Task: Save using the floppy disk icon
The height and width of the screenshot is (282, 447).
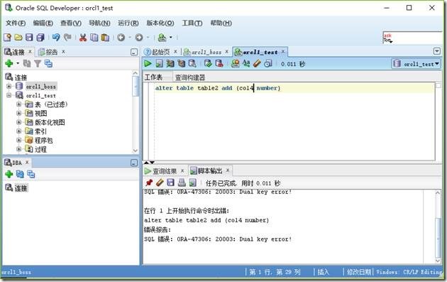Action: point(29,38)
